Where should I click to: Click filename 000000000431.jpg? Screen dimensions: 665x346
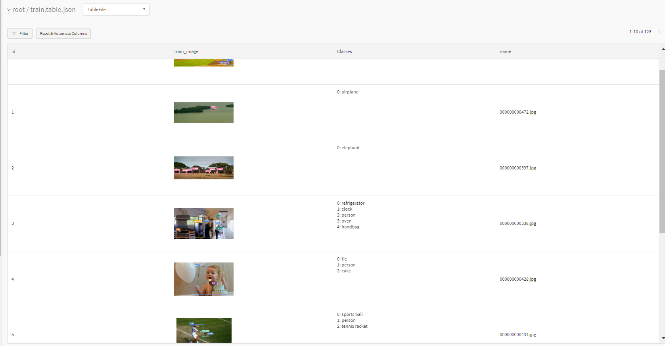(x=518, y=335)
